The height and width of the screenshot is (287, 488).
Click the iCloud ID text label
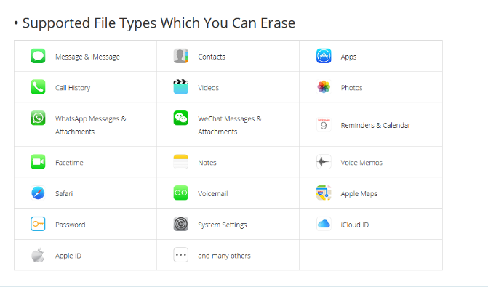pyautogui.click(x=354, y=225)
